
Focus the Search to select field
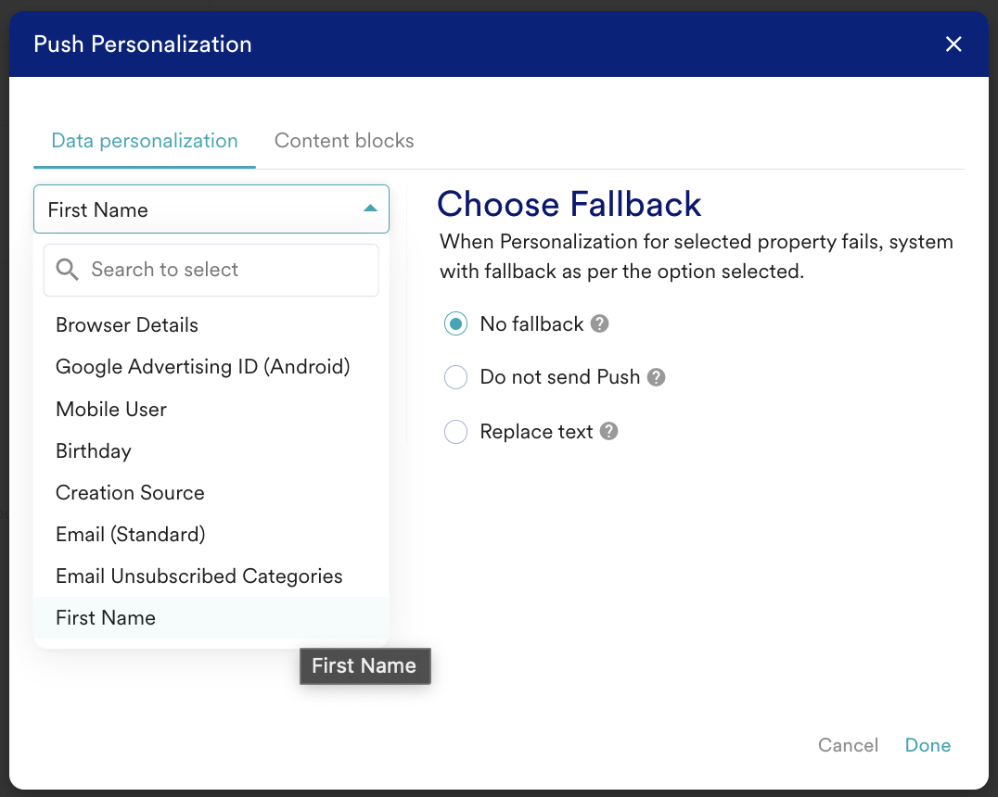pyautogui.click(x=211, y=270)
